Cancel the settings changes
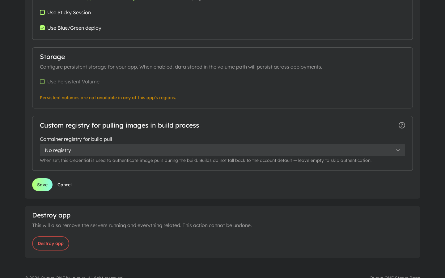 [x=65, y=185]
